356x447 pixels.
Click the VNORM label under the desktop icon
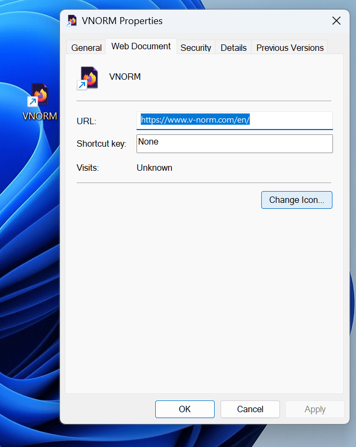point(40,116)
